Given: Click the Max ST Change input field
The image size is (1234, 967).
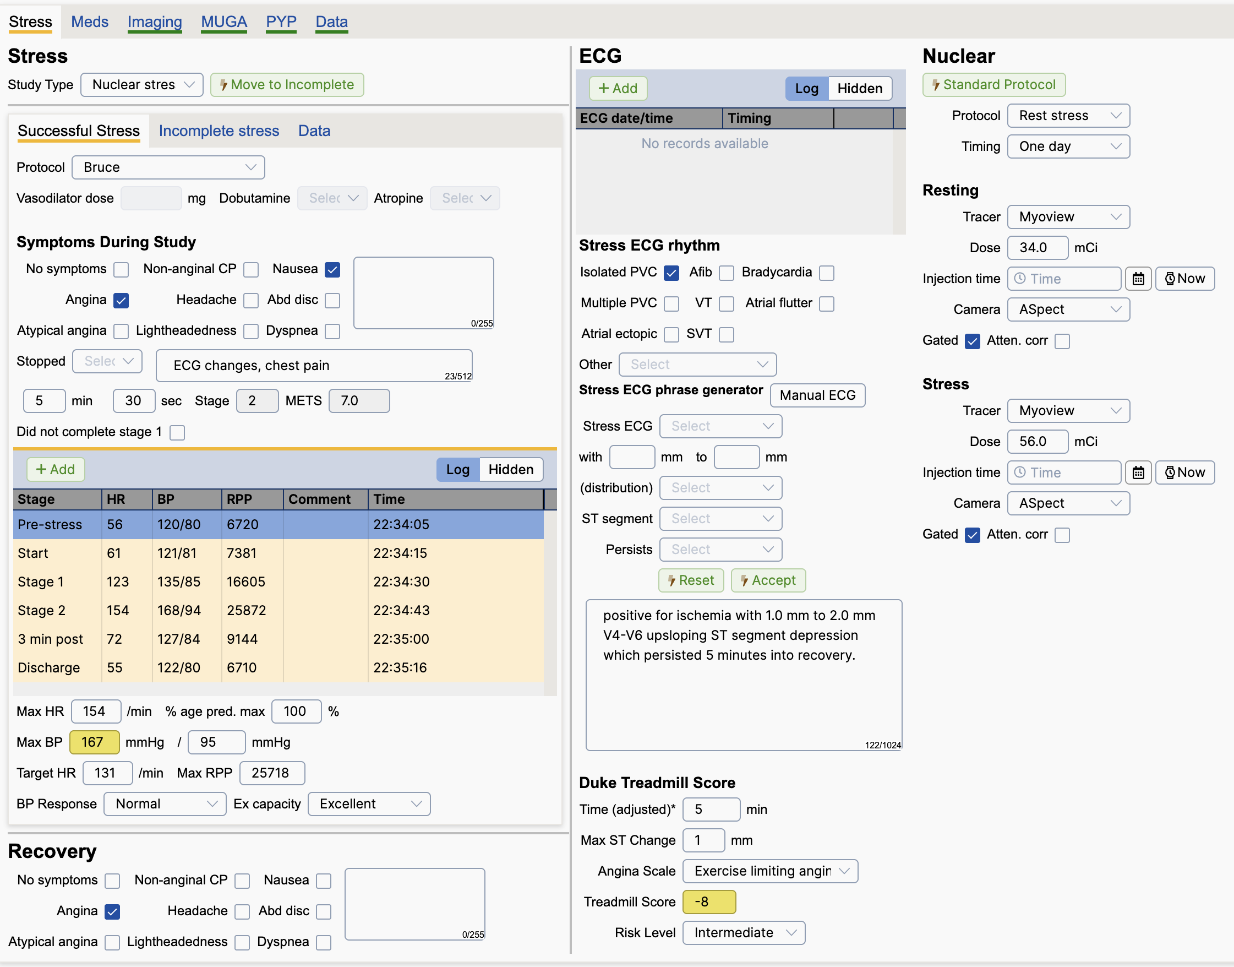Looking at the screenshot, I should (703, 840).
